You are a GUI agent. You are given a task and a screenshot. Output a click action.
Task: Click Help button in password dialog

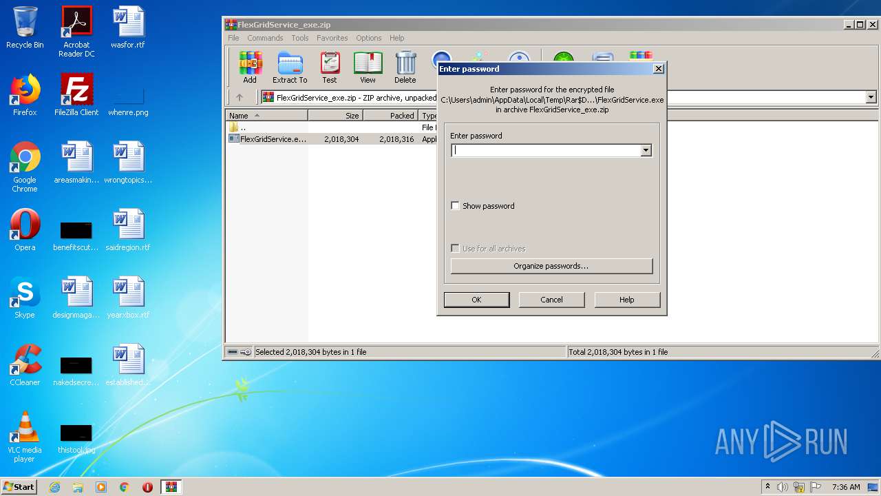click(x=626, y=300)
